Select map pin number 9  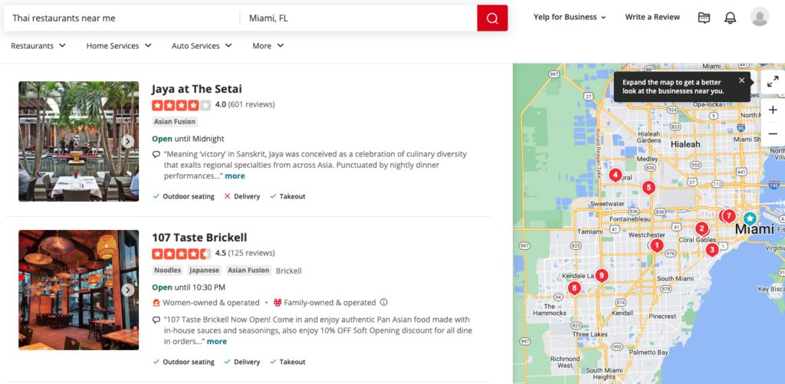click(601, 275)
